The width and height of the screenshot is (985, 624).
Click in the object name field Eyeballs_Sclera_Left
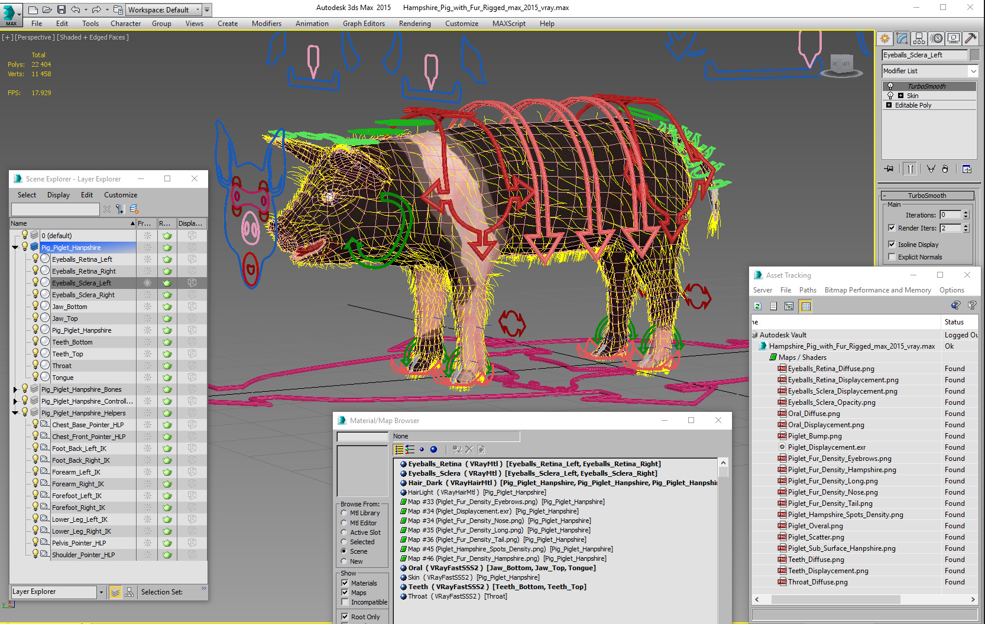click(x=925, y=55)
